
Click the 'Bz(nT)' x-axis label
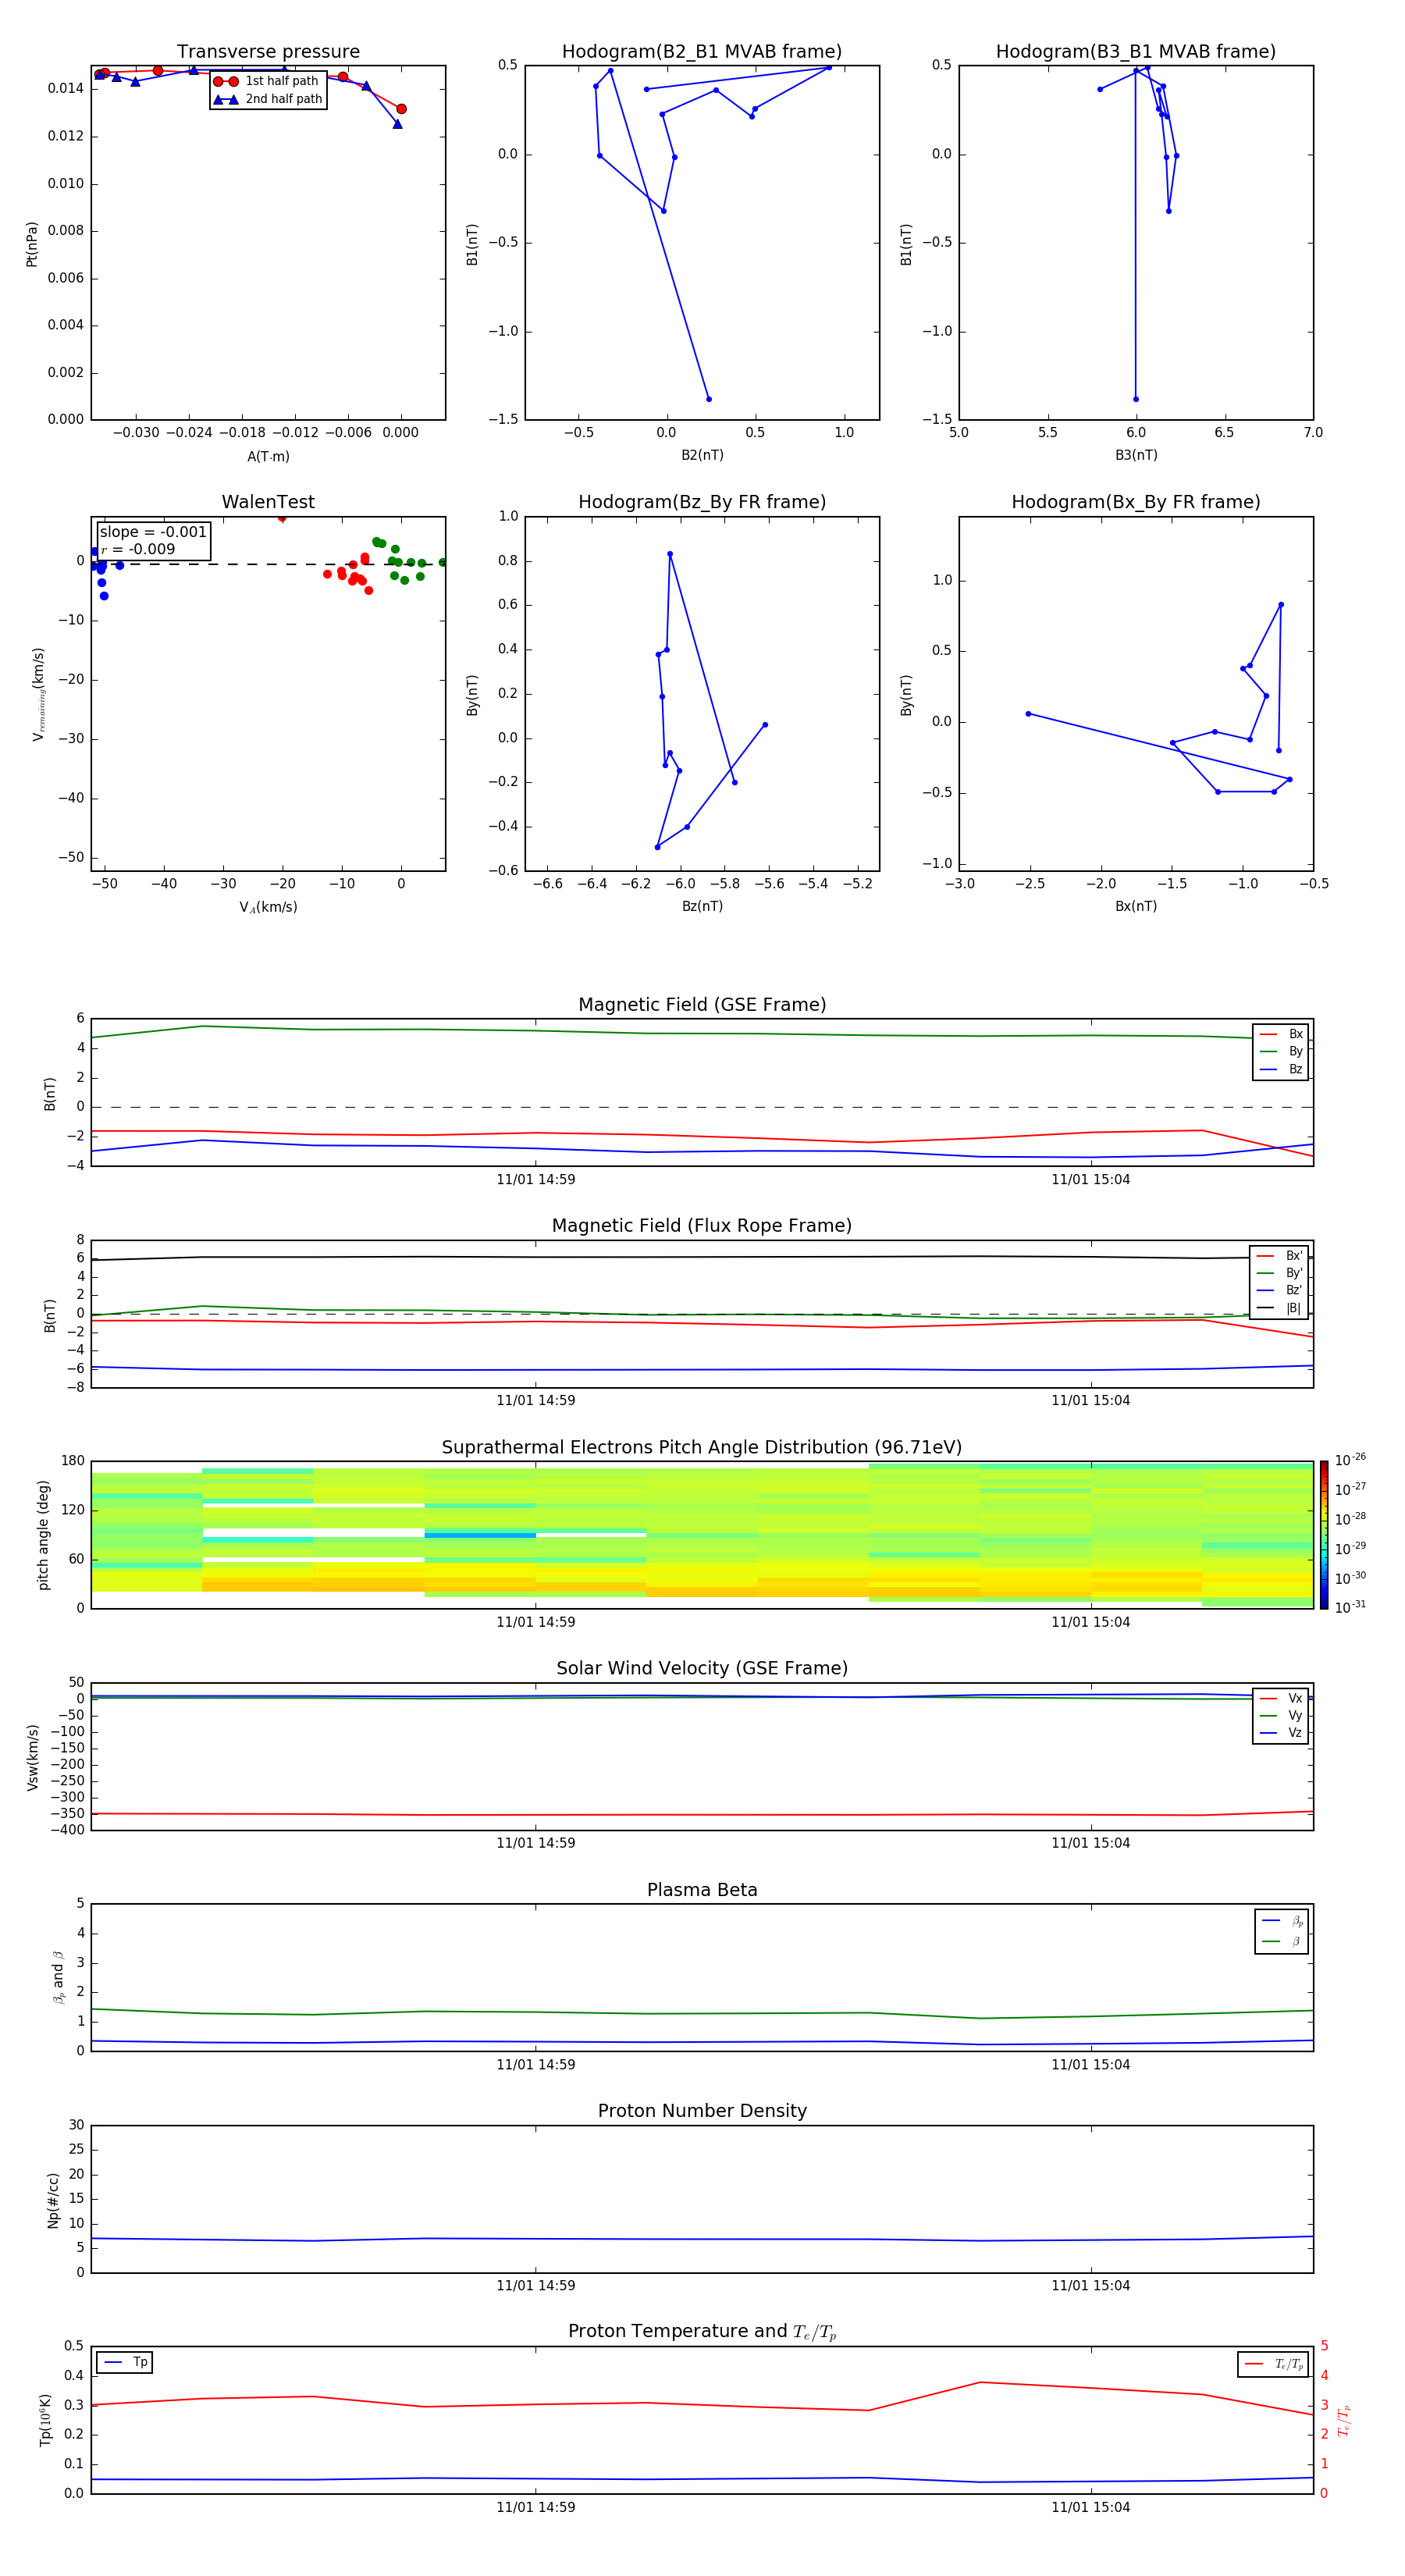(x=702, y=906)
